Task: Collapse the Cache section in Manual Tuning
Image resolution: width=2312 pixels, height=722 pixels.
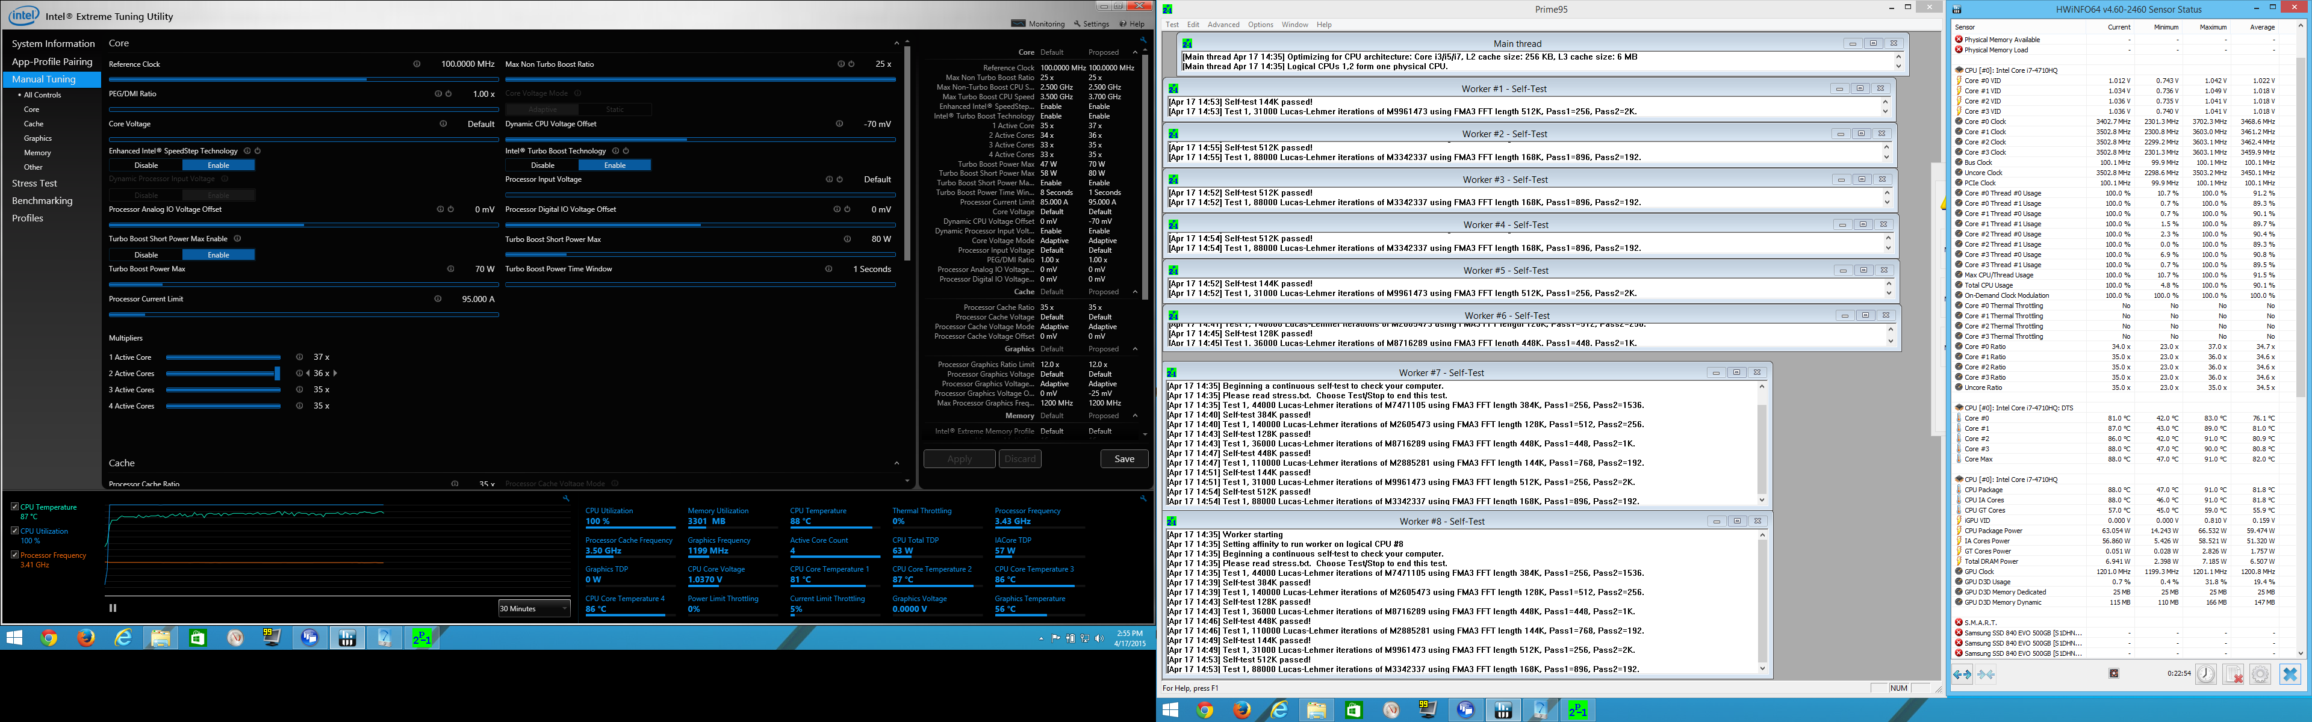Action: tap(896, 463)
